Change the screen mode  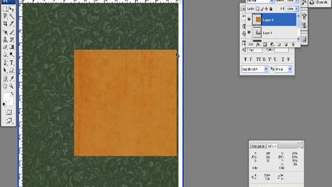point(9,121)
